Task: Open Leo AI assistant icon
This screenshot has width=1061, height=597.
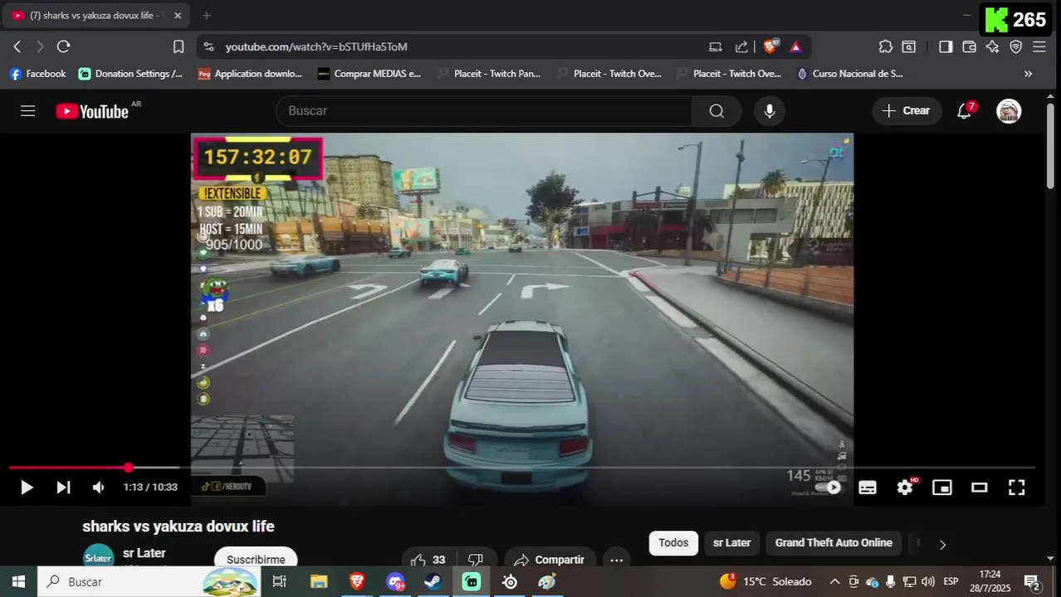Action: (992, 46)
